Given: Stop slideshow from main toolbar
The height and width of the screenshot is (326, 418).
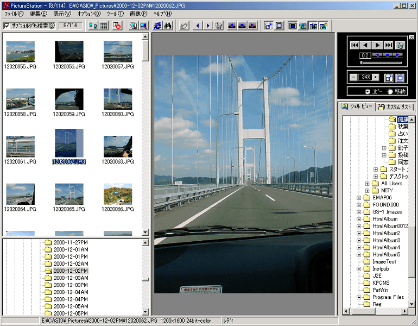Looking at the screenshot, I should (242, 26).
